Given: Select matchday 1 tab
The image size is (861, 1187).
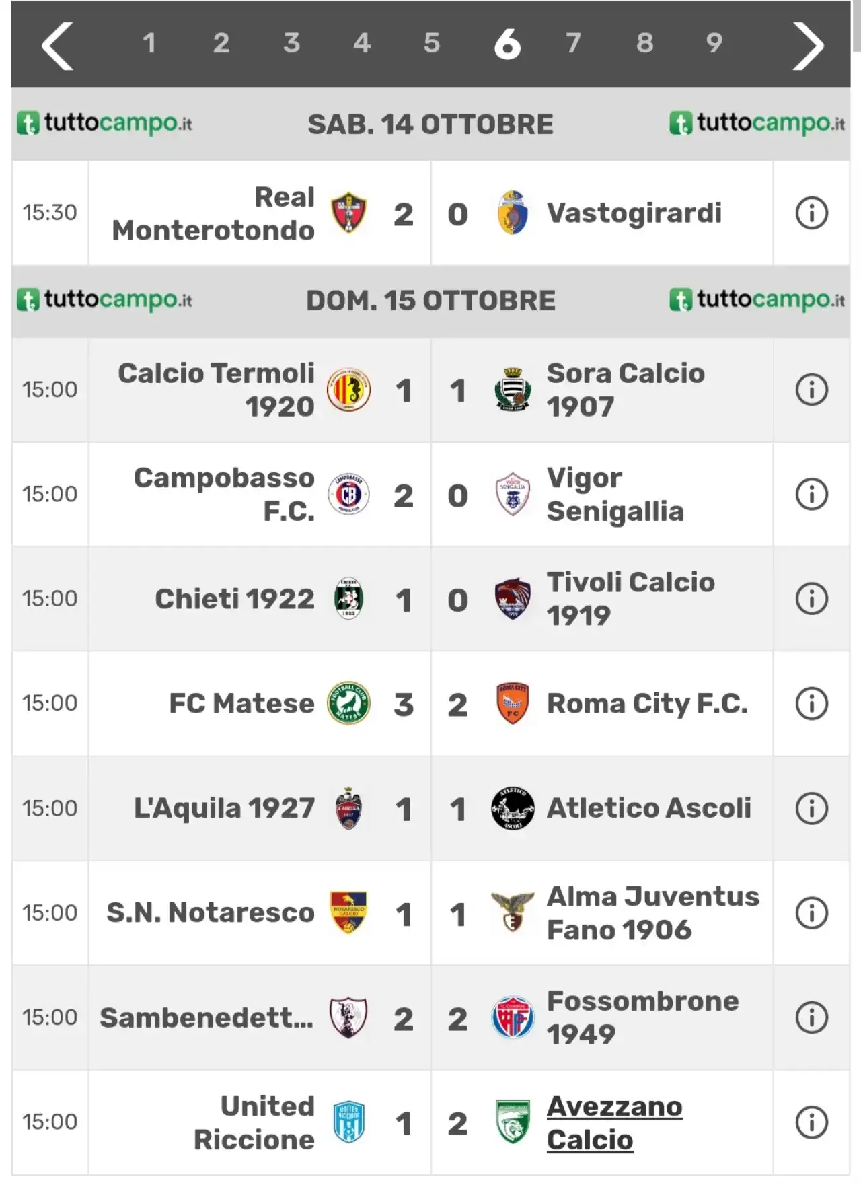Looking at the screenshot, I should pyautogui.click(x=149, y=44).
